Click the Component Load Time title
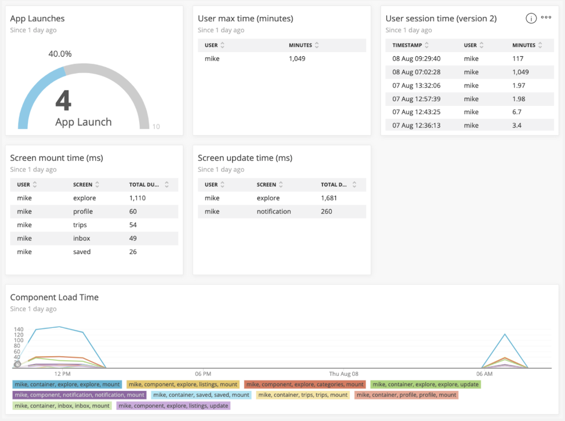The image size is (565, 421). 55,297
